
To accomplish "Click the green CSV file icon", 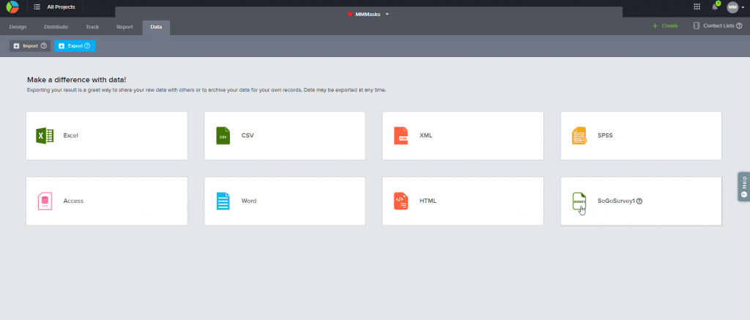I will point(223,135).
